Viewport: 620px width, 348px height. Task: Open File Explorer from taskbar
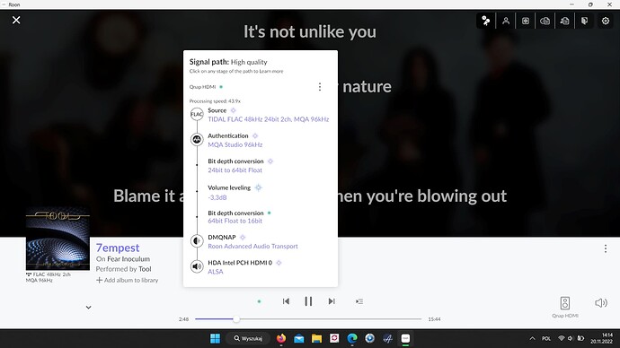point(316,338)
